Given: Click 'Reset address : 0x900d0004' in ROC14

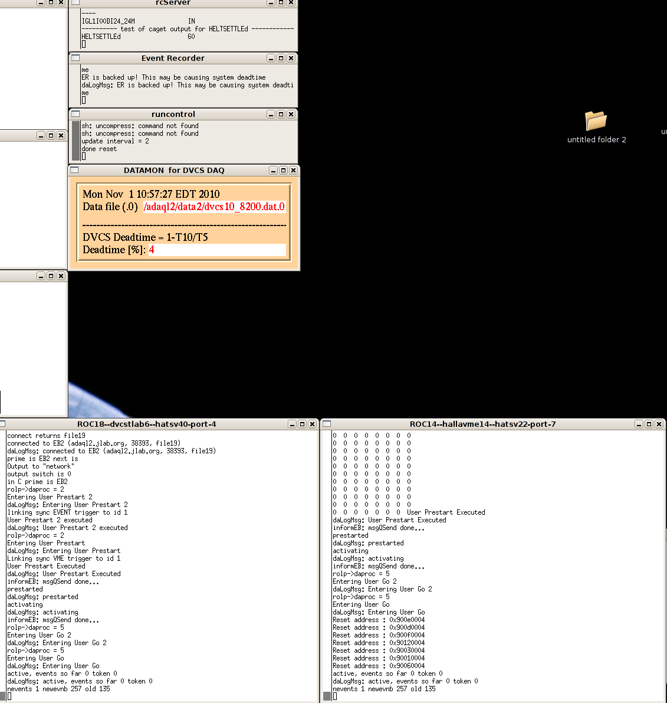Looking at the screenshot, I should tap(379, 627).
